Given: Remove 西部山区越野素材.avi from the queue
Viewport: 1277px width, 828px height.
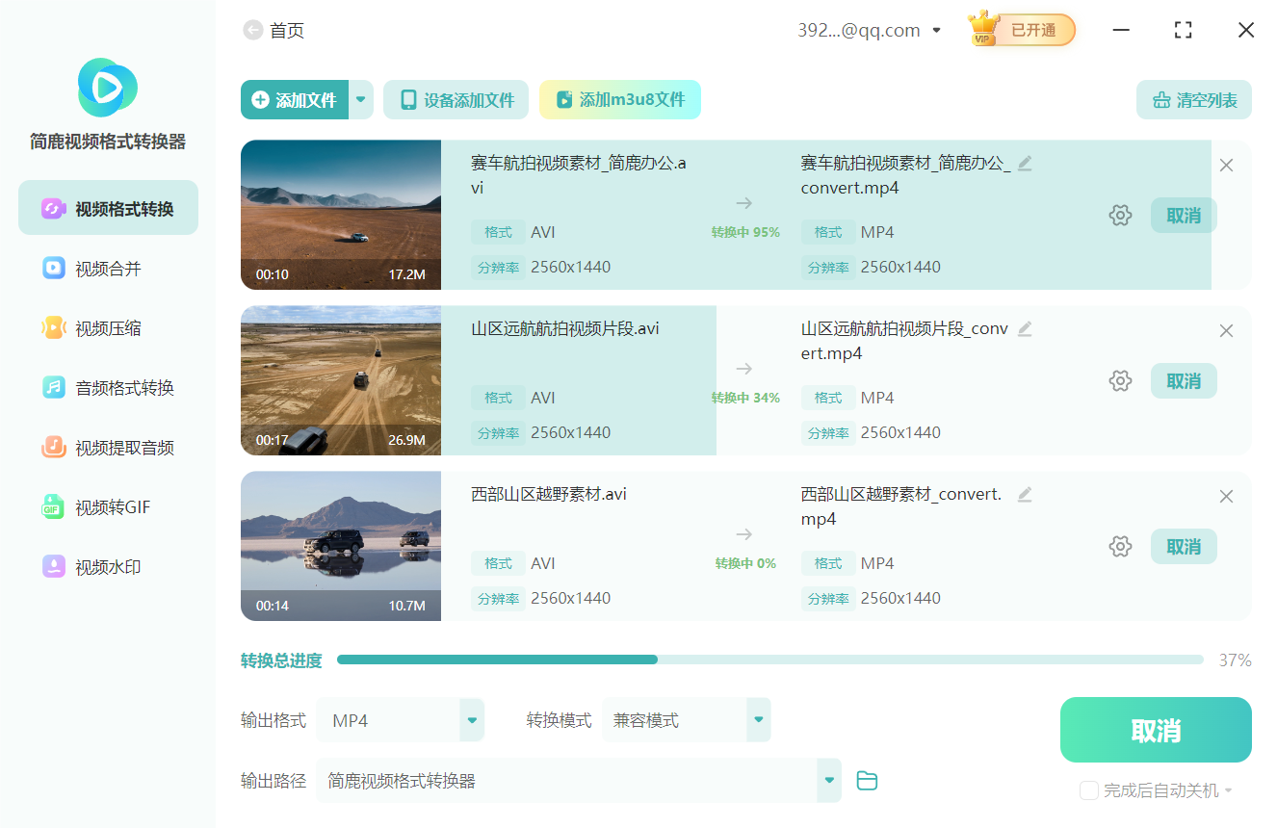Looking at the screenshot, I should [x=1226, y=496].
